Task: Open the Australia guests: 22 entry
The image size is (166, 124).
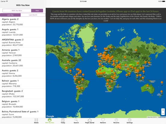Action: 23,63
